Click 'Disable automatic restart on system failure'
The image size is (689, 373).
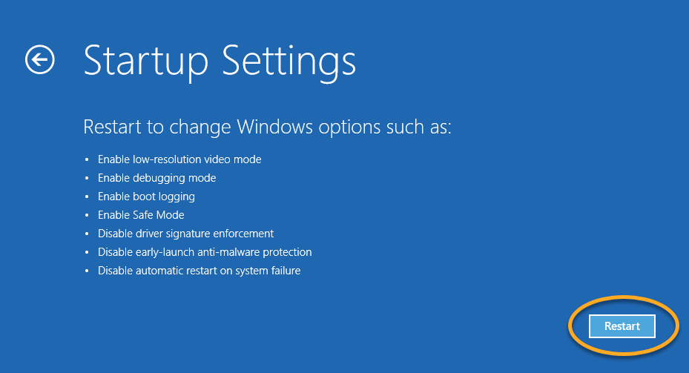coord(199,271)
